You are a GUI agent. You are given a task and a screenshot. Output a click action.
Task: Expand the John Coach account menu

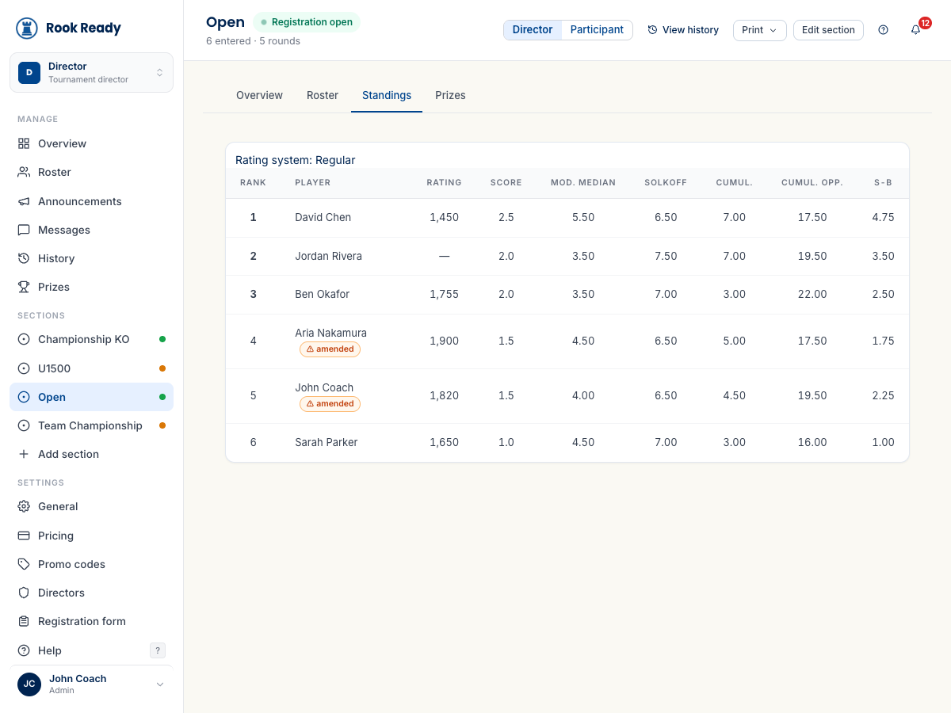91,684
